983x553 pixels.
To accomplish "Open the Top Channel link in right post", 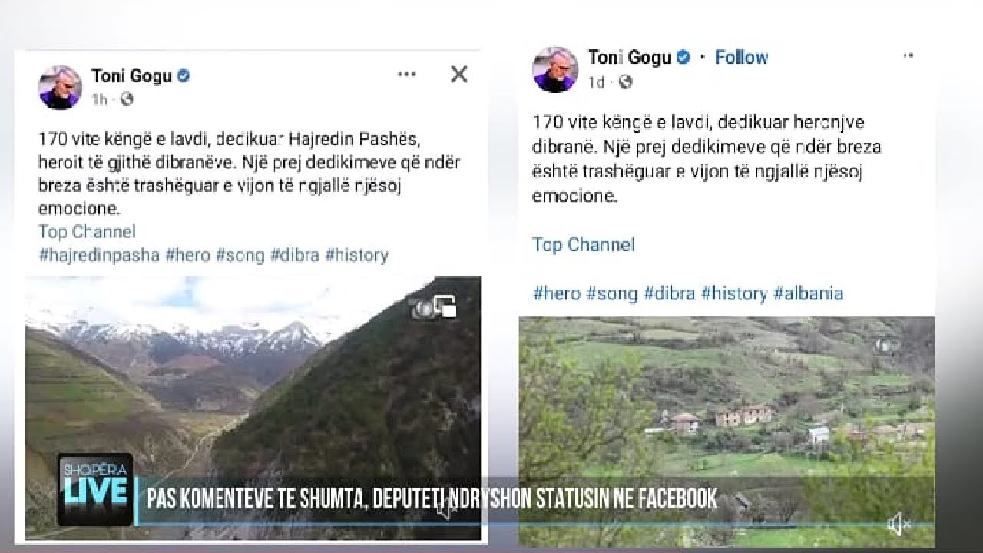I will click(583, 245).
